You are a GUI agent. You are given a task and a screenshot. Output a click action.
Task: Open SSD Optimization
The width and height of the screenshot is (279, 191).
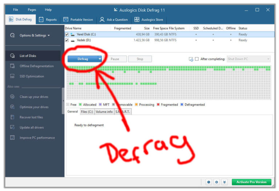tap(32, 76)
